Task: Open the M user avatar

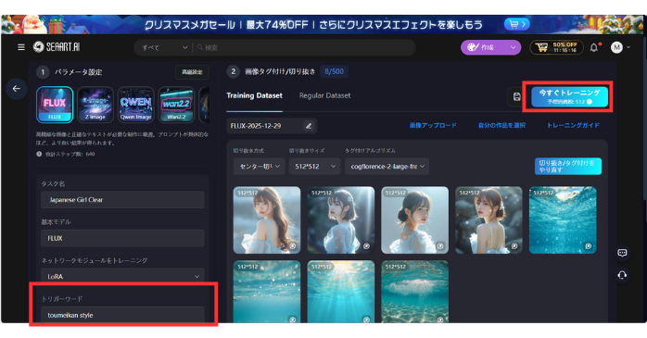Action: [x=616, y=47]
